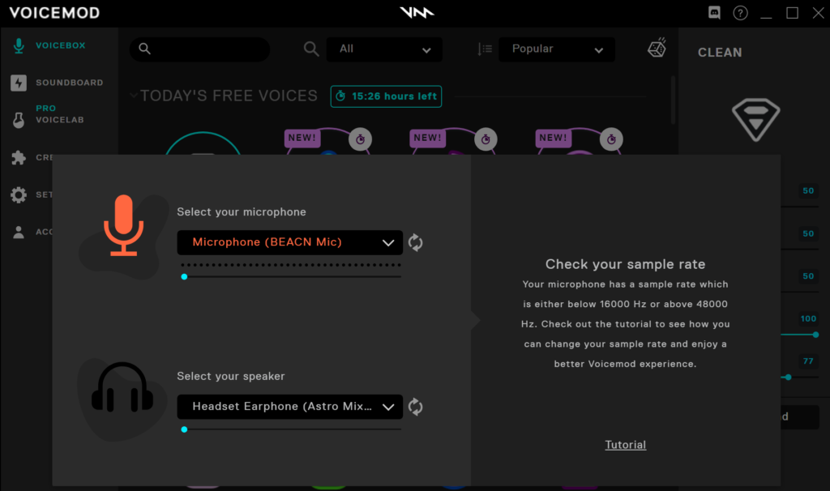Open the Discord icon in title bar
Screen dimensions: 830x491
714,13
